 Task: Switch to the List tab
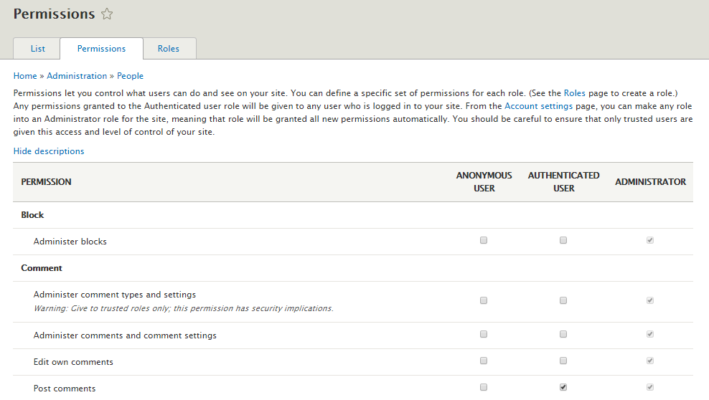click(x=37, y=48)
